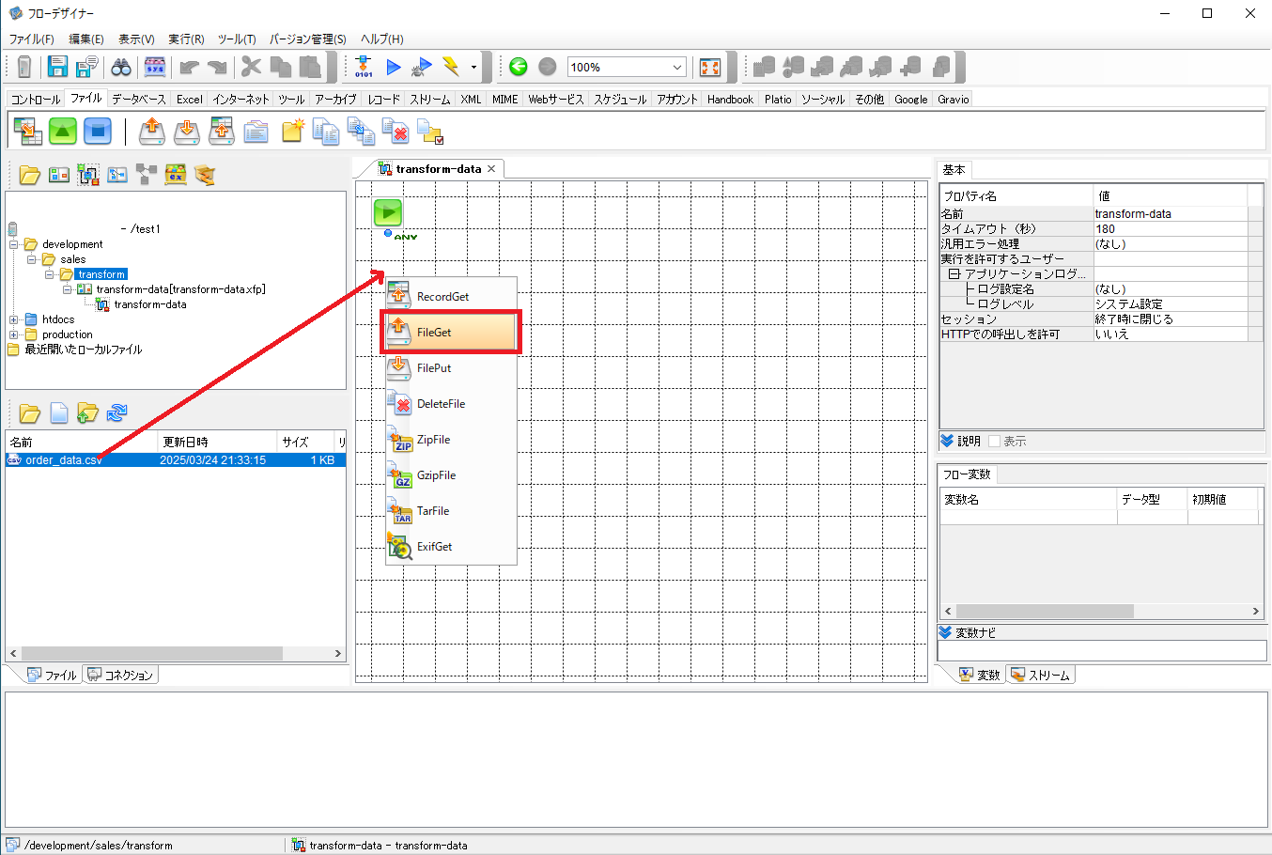
Task: Click the compile 0101 icon
Action: 364,67
